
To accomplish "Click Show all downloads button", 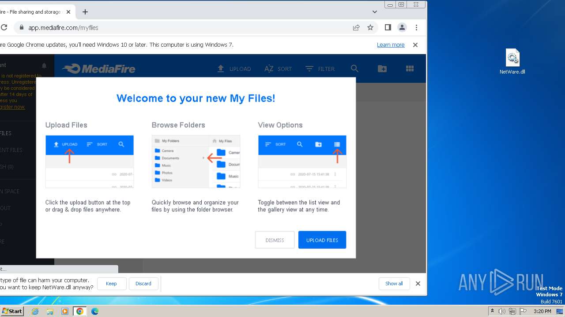I will (x=394, y=284).
